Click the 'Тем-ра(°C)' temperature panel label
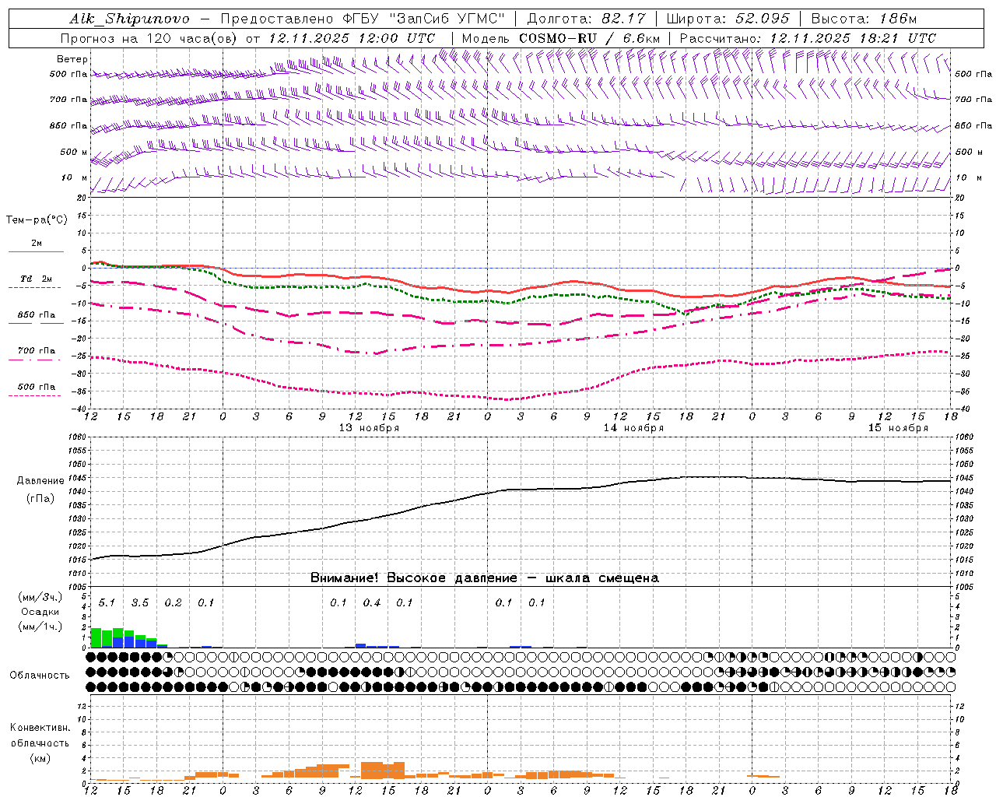Viewport: 996px width, 797px height. 37,220
